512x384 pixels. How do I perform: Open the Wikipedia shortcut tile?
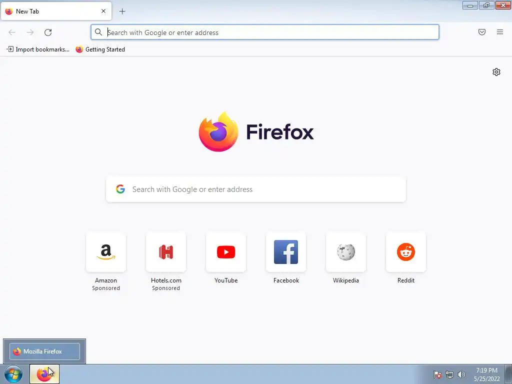coord(346,252)
